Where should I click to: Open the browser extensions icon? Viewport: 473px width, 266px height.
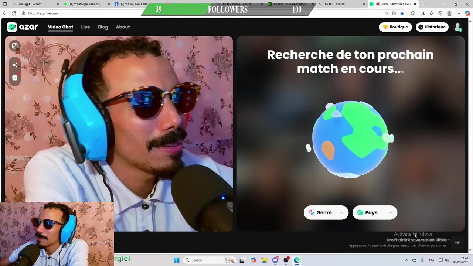(413, 13)
